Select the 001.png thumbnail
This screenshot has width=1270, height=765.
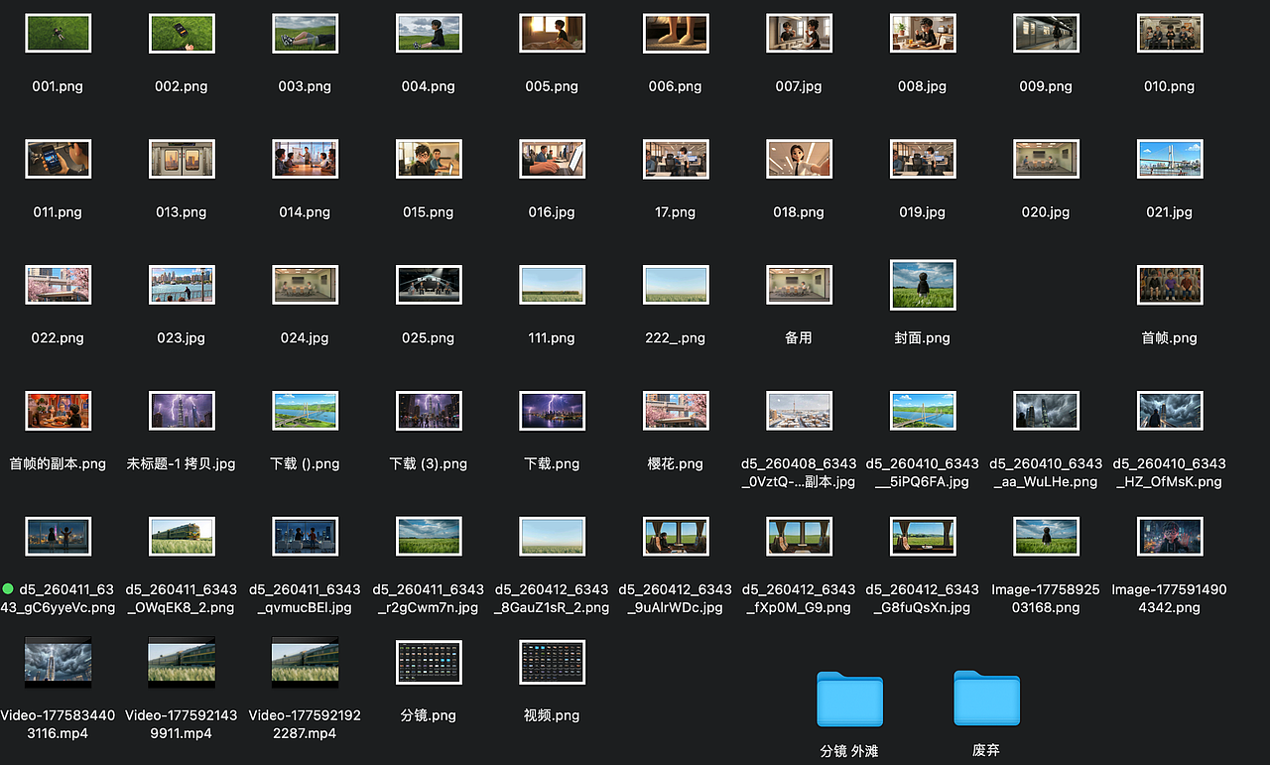pos(58,33)
